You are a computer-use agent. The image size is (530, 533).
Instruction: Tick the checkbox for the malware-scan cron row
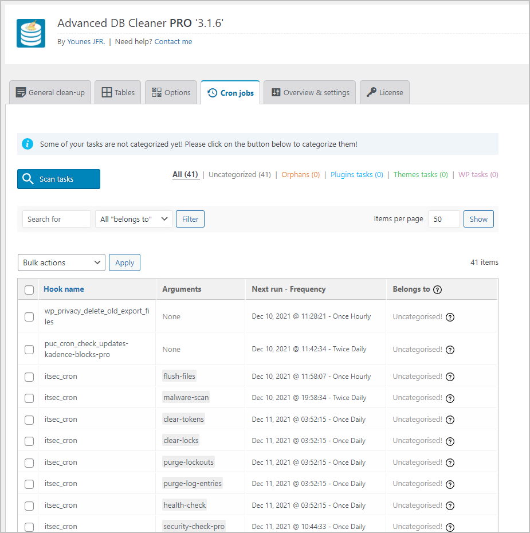pyautogui.click(x=29, y=398)
